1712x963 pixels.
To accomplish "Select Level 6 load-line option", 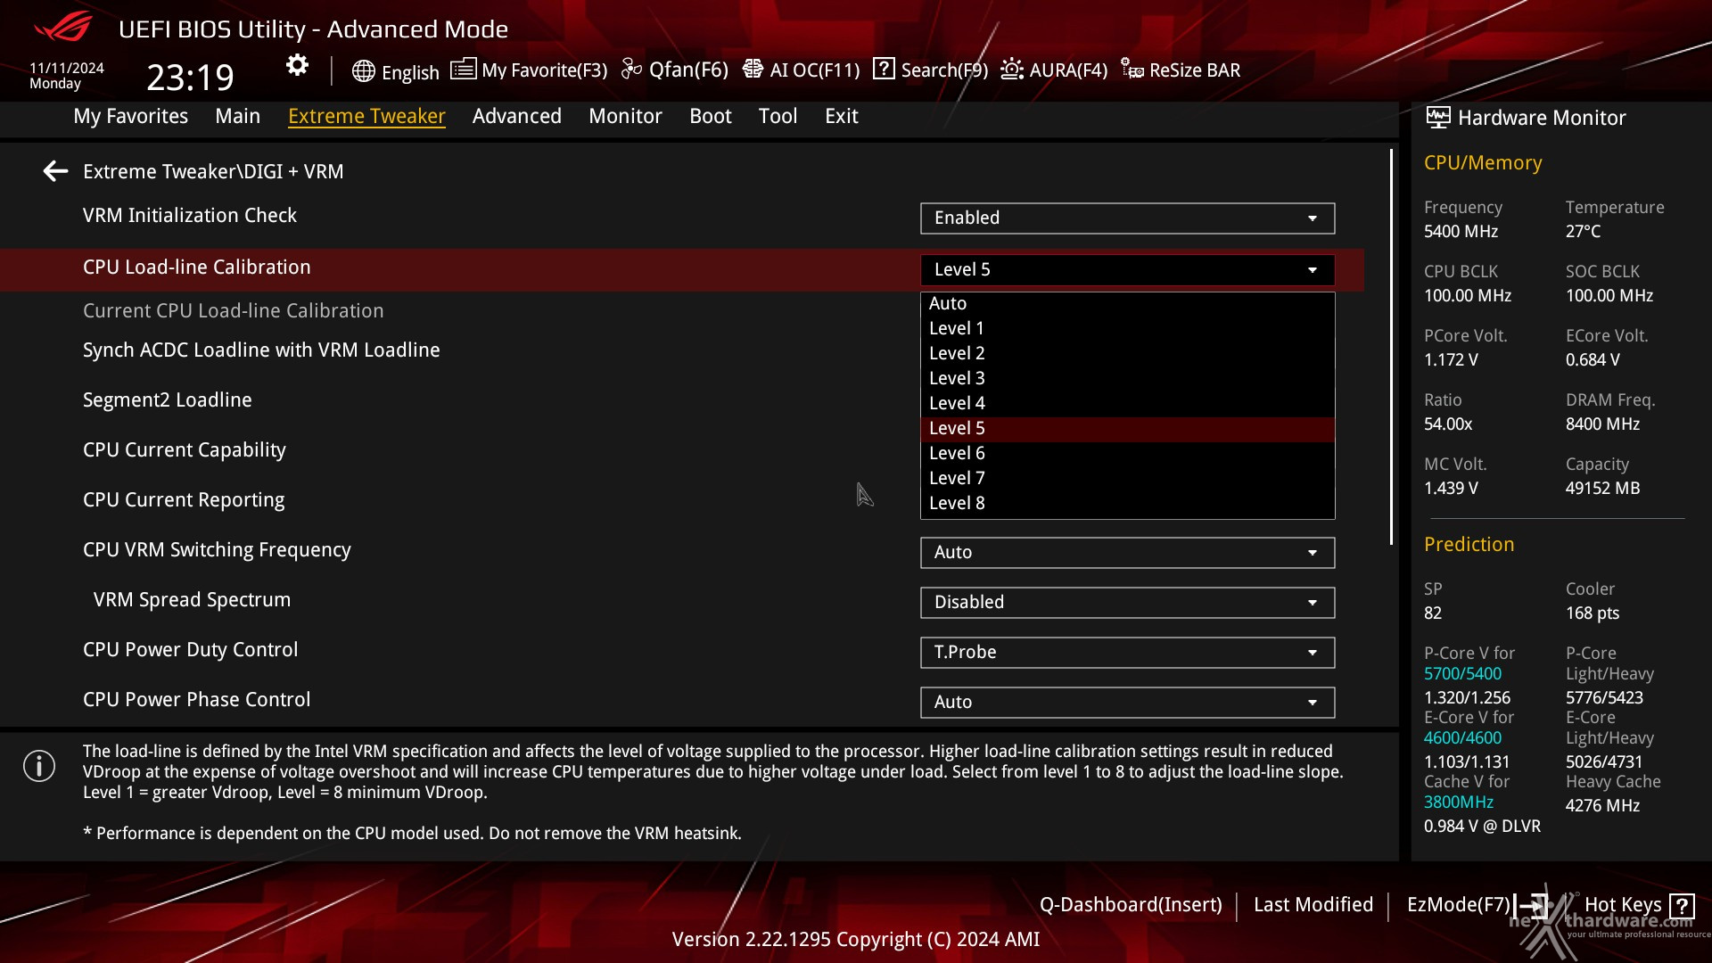I will point(1127,454).
